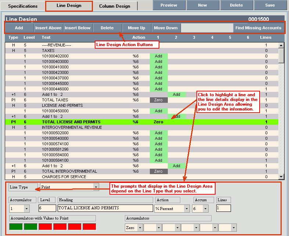289x236 pixels.
Task: Toggle the first red accumulator box
Action: [x=45, y=226]
